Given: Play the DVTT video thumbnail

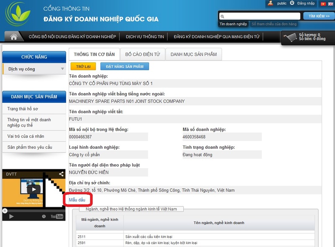Looking at the screenshot, I should pos(34,189).
